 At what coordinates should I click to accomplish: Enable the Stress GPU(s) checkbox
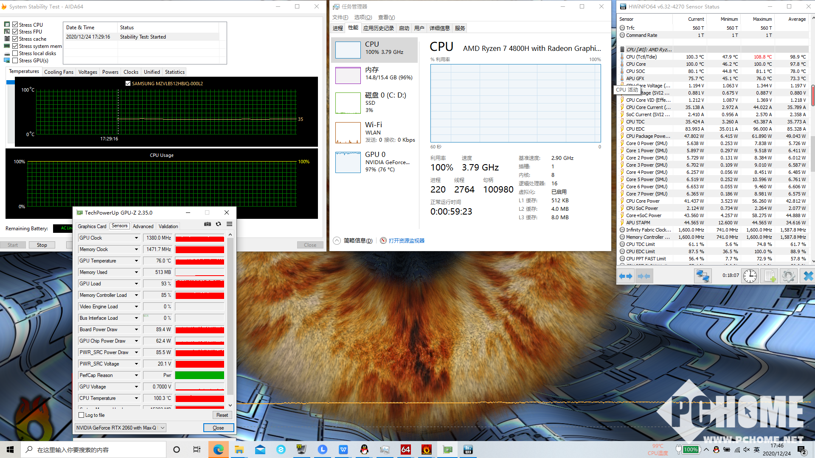pyautogui.click(x=15, y=60)
